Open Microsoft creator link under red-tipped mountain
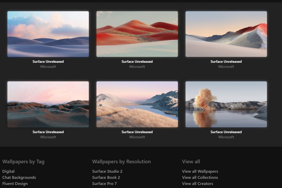This screenshot has height=188, width=282. 226,67
